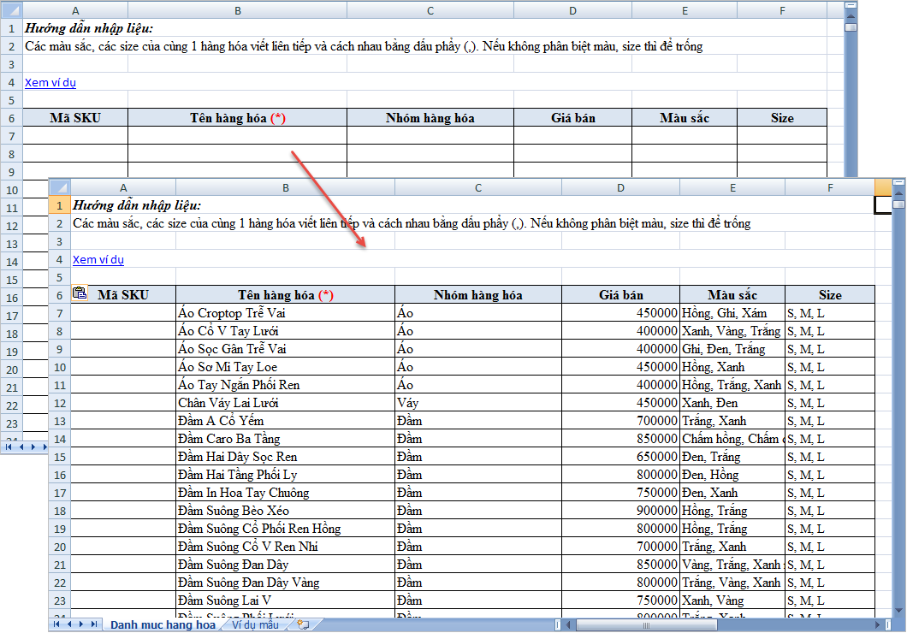Select the Váy group cell
Image resolution: width=907 pixels, height=633 pixels.
(x=477, y=403)
